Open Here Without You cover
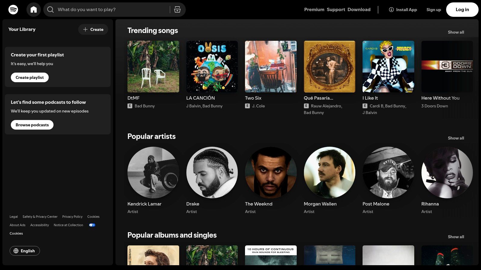The image size is (481, 270). 447,67
